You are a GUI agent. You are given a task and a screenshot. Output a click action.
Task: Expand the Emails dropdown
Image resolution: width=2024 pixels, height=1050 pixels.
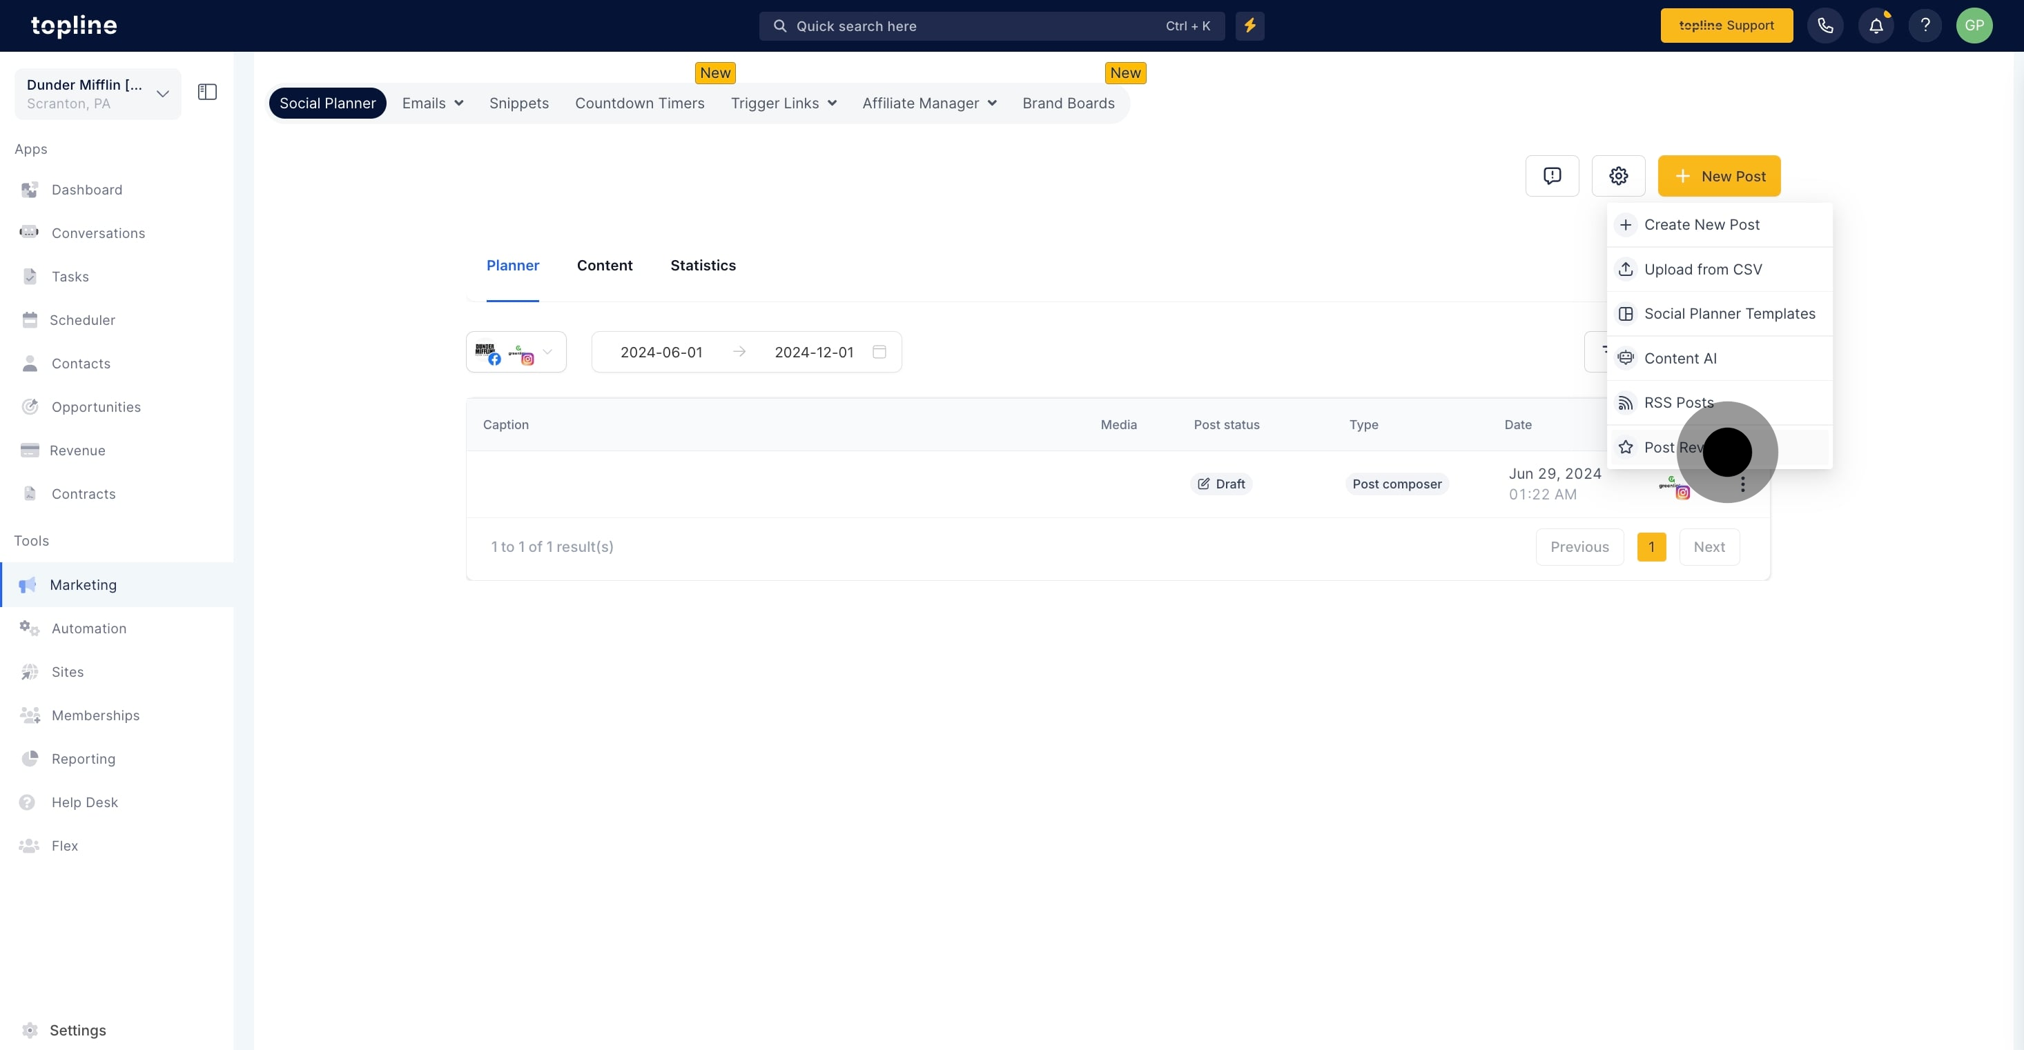pyautogui.click(x=432, y=103)
